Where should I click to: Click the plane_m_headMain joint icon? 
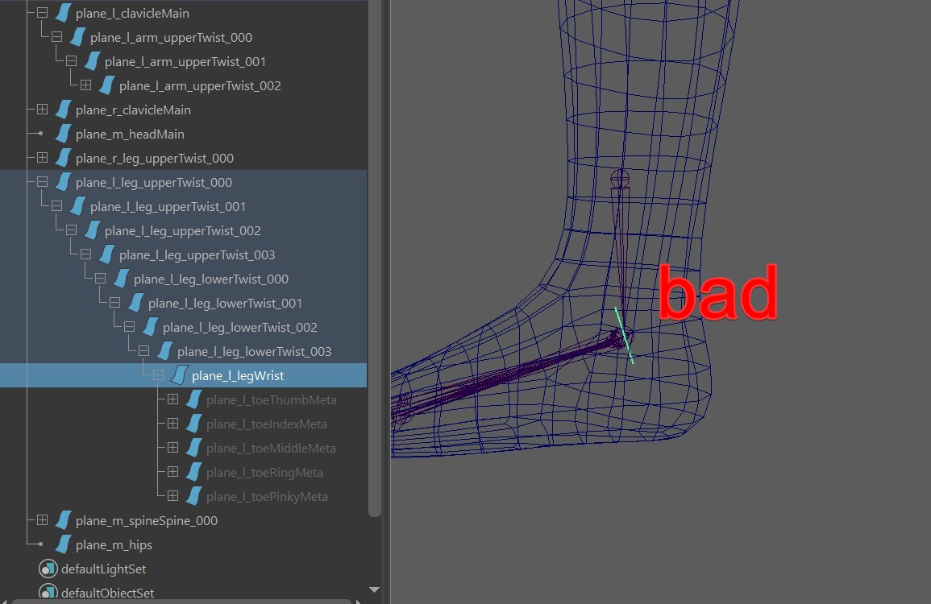point(63,134)
